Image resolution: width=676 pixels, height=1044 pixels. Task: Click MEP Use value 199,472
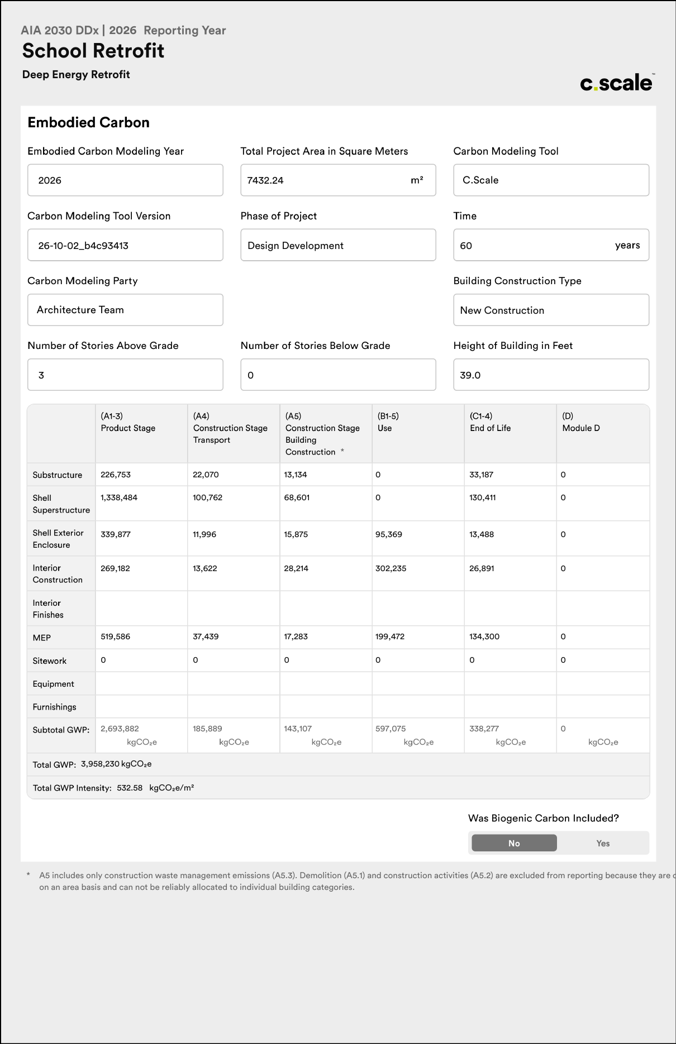(390, 636)
